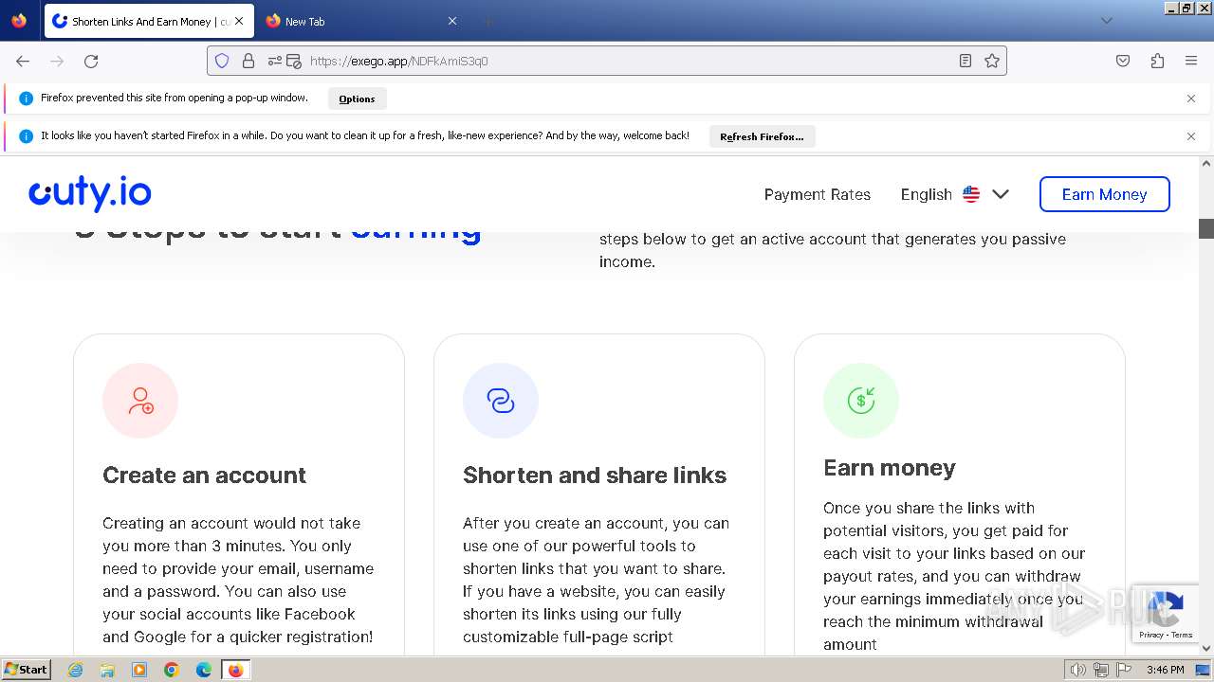This screenshot has height=682, width=1214.
Task: Click the Earn money dollar icon
Action: click(861, 401)
